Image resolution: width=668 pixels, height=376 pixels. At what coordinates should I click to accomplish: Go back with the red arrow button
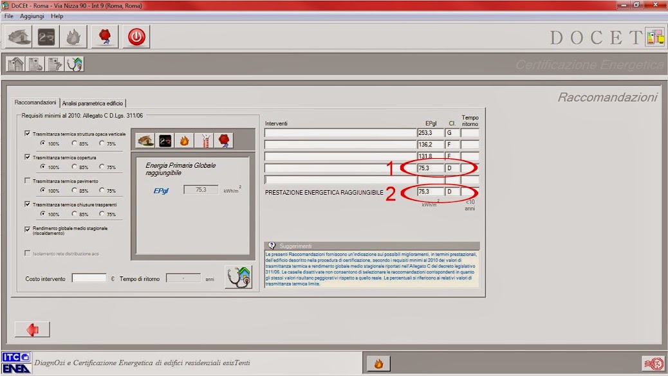pos(32,329)
